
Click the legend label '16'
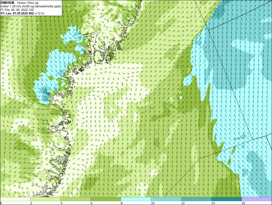[x=243, y=203]
